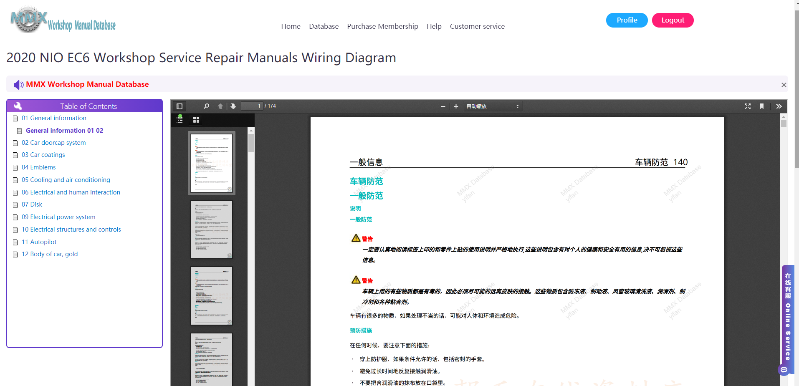Open 11 Autopilot chapter
The width and height of the screenshot is (799, 386).
(x=39, y=242)
